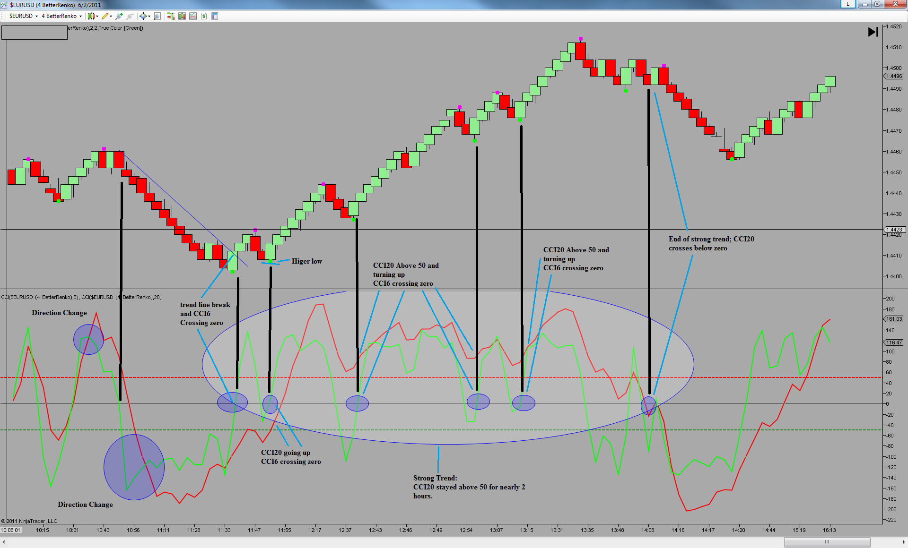Viewport: 908px width, 548px height.
Task: Click the horizontal scrollbar thumb
Action: [x=827, y=542]
